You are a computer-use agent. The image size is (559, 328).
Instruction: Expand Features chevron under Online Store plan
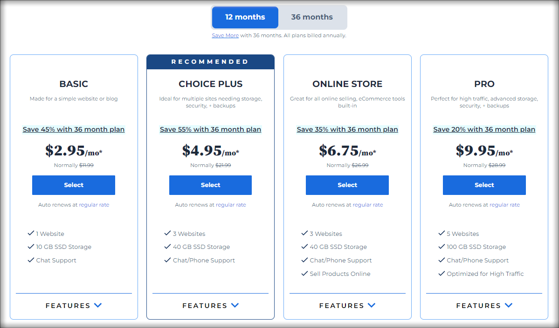(372, 305)
